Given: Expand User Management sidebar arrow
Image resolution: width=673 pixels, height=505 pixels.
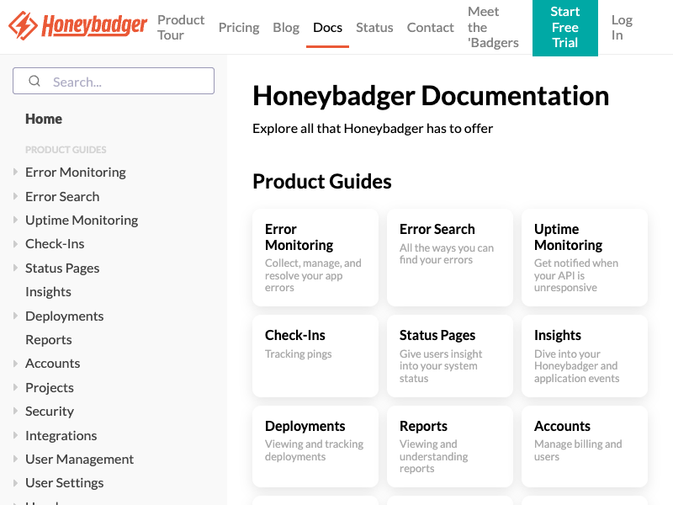Looking at the screenshot, I should (15, 459).
